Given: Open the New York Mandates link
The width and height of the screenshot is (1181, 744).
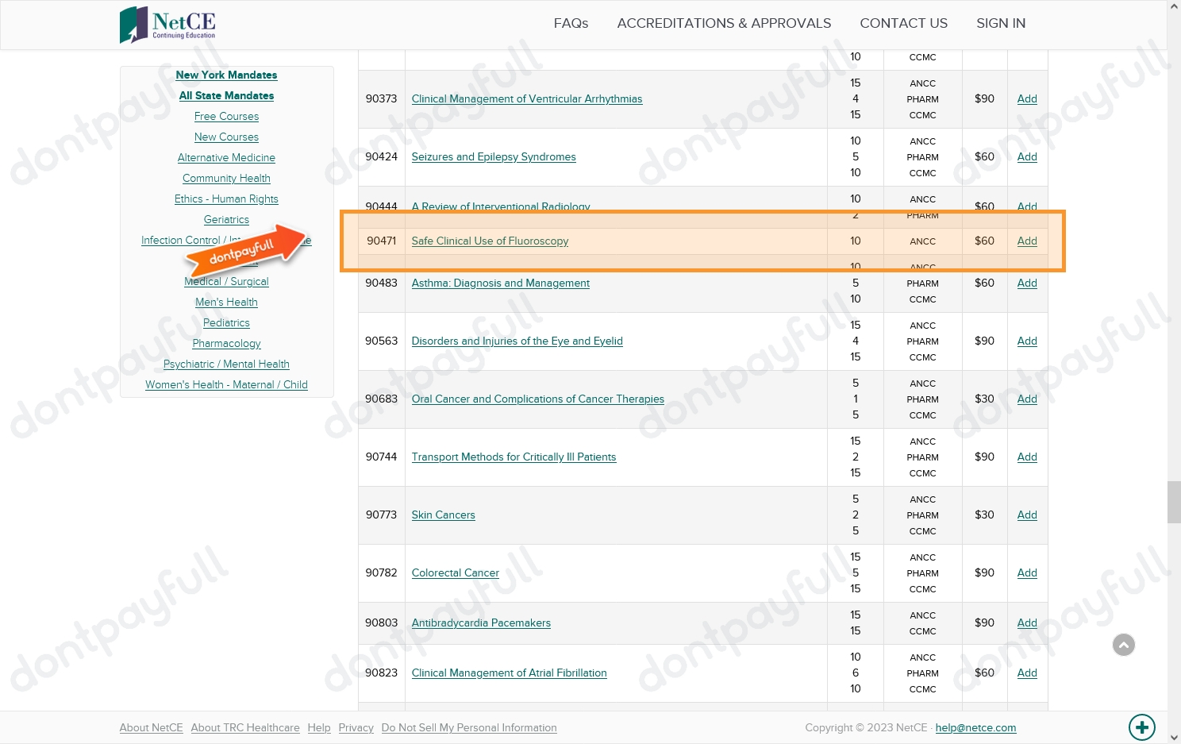Looking at the screenshot, I should point(226,75).
